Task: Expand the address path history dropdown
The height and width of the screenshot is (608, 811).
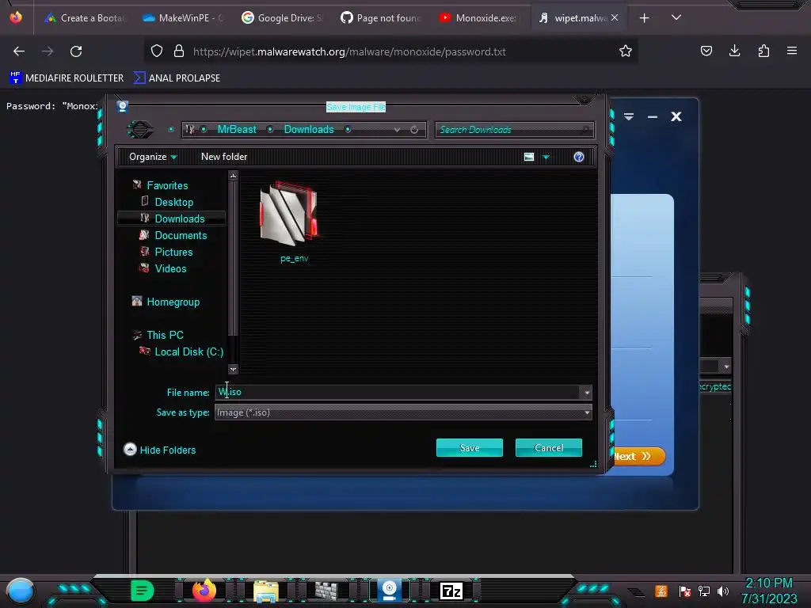Action: [x=397, y=130]
